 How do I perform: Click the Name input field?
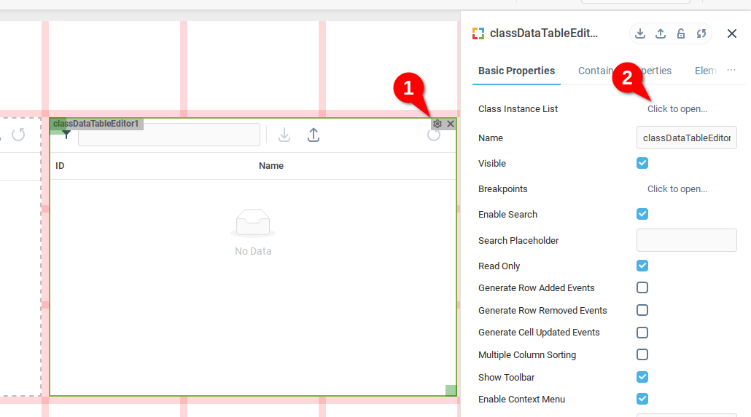[686, 138]
